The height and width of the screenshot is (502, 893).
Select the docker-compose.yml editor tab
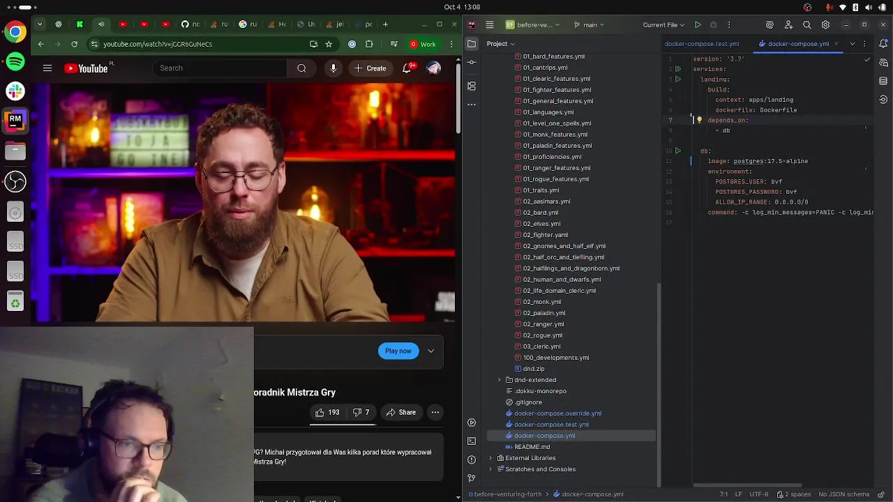click(798, 44)
